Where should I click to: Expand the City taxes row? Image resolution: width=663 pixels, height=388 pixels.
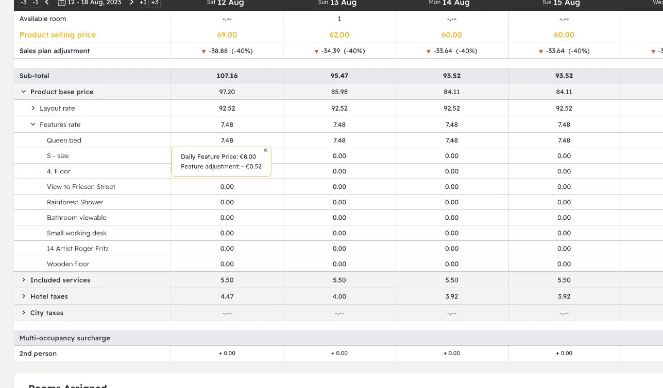tap(23, 313)
